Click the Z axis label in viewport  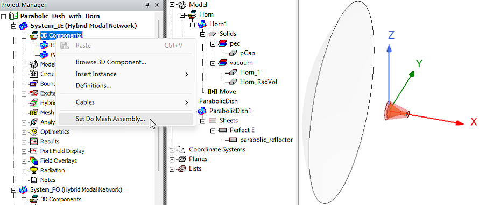point(391,35)
